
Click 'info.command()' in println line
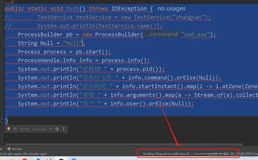(x=150, y=78)
